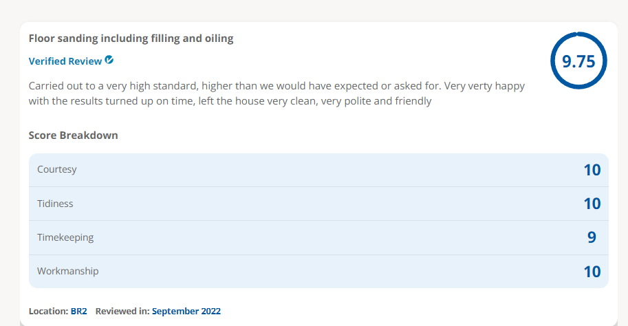Click the Courtesy score value 10
This screenshot has height=326, width=628.
(592, 170)
